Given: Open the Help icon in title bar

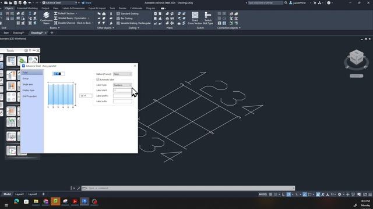Looking at the screenshot, I should [x=329, y=3].
